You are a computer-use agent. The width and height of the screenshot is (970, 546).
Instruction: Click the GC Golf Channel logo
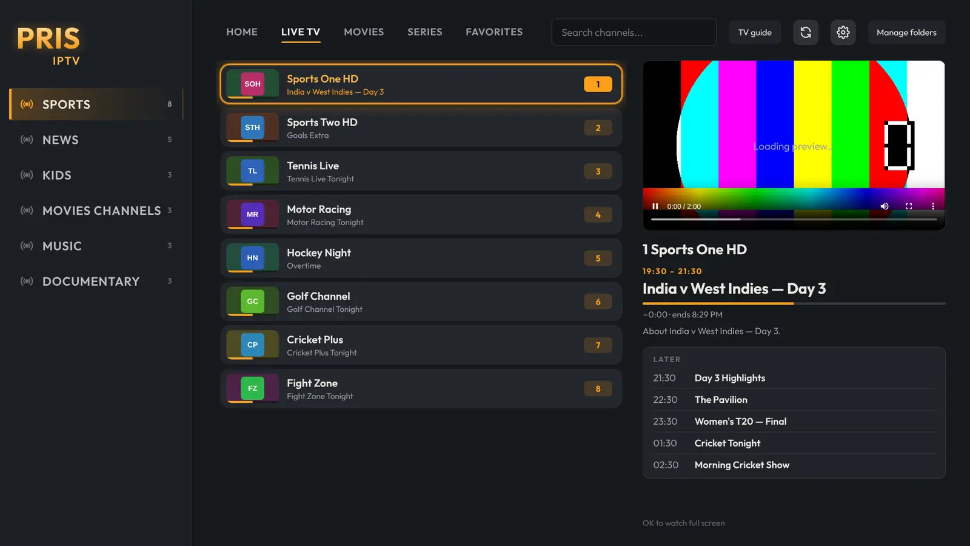[252, 302]
